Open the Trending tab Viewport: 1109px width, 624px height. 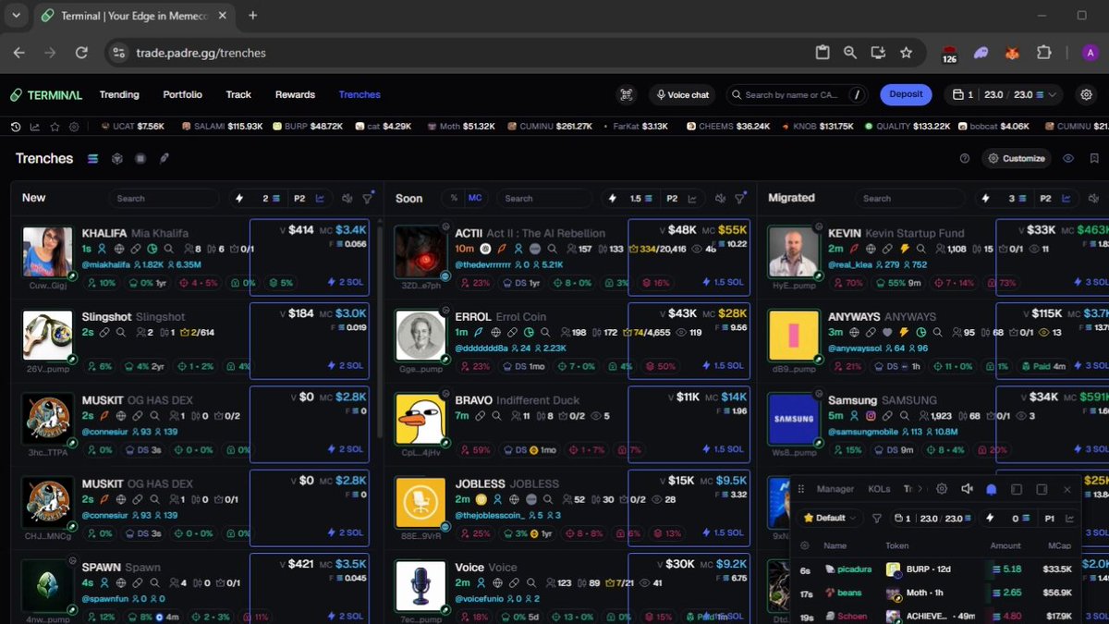[x=119, y=94]
